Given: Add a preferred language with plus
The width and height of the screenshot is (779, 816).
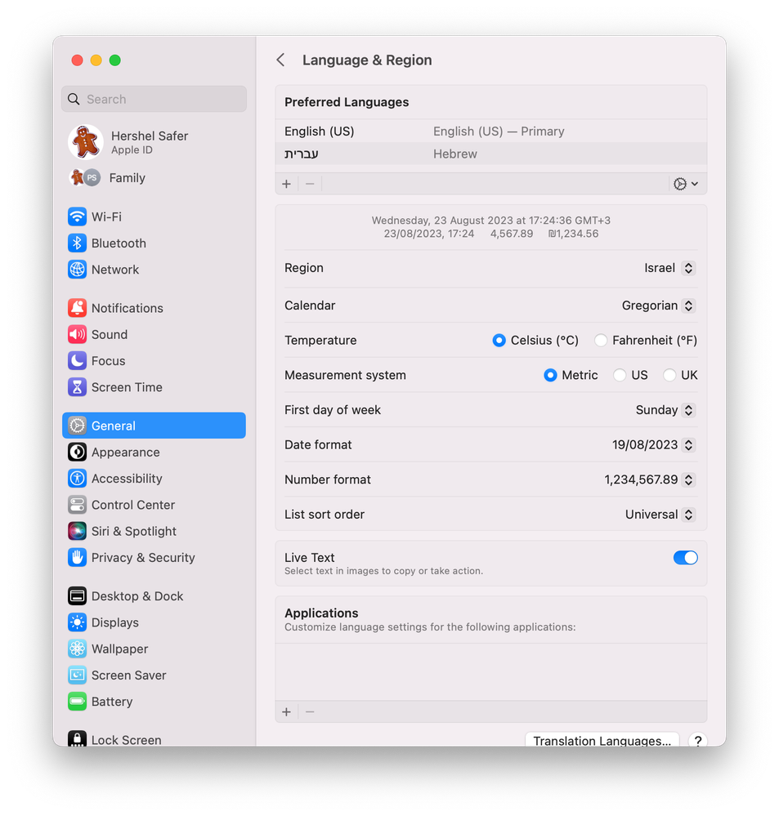Looking at the screenshot, I should [x=286, y=184].
